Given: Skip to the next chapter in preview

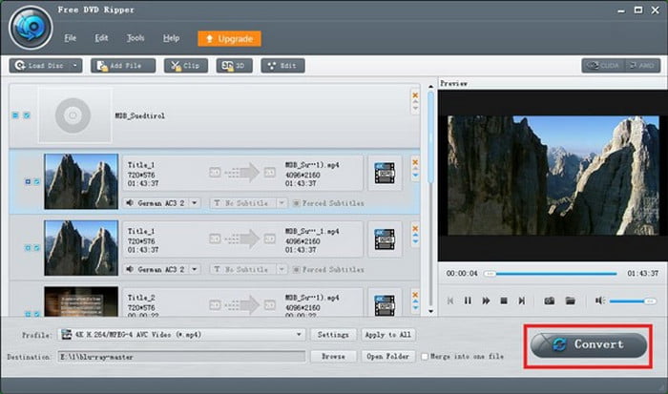Looking at the screenshot, I should coord(521,301).
